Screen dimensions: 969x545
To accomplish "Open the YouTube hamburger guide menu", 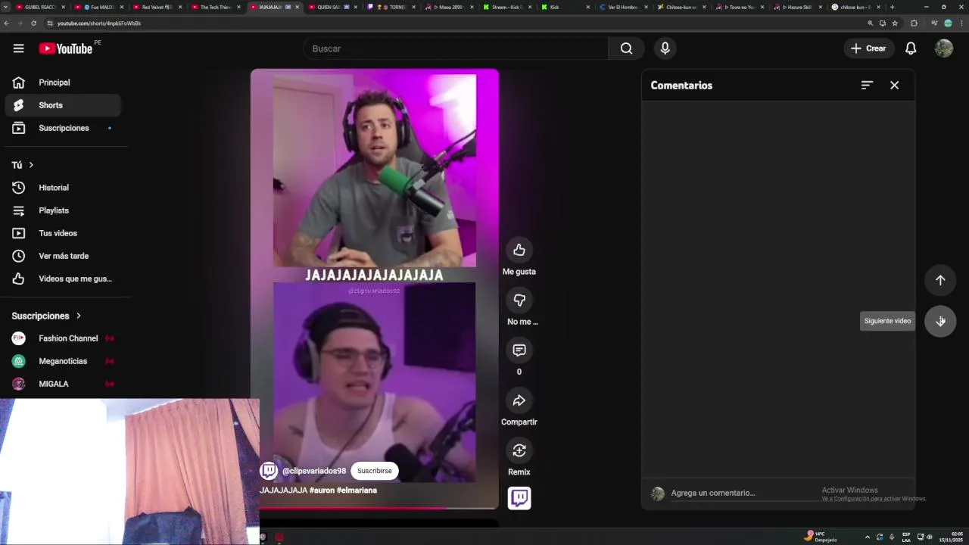I will tap(18, 48).
